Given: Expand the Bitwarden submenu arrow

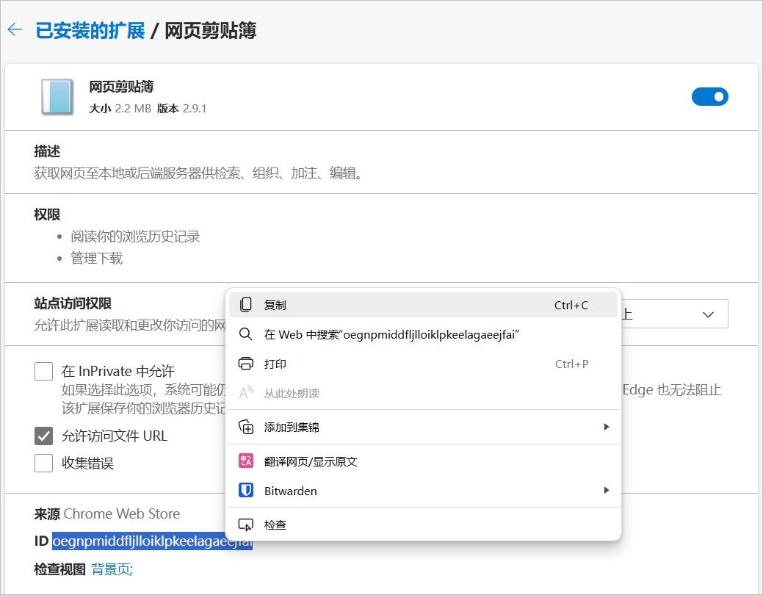Looking at the screenshot, I should pos(606,491).
